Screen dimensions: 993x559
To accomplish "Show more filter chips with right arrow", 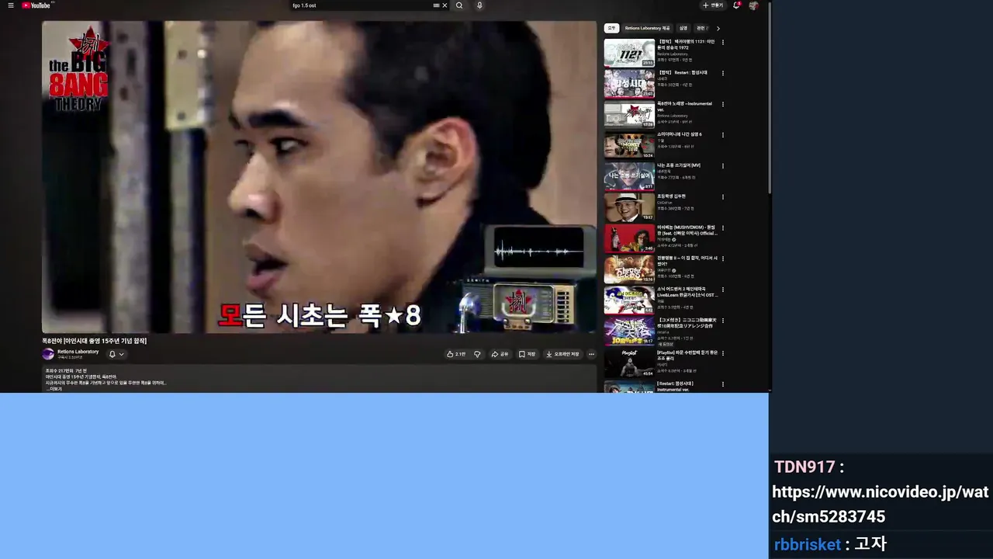I will coord(718,28).
